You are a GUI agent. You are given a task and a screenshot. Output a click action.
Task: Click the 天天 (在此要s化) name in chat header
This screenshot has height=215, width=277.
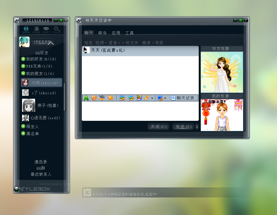point(108,50)
